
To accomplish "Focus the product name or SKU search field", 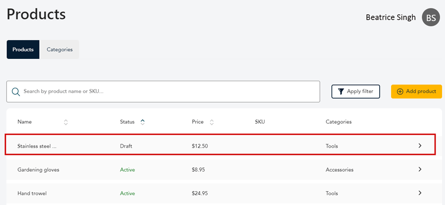I will (163, 92).
